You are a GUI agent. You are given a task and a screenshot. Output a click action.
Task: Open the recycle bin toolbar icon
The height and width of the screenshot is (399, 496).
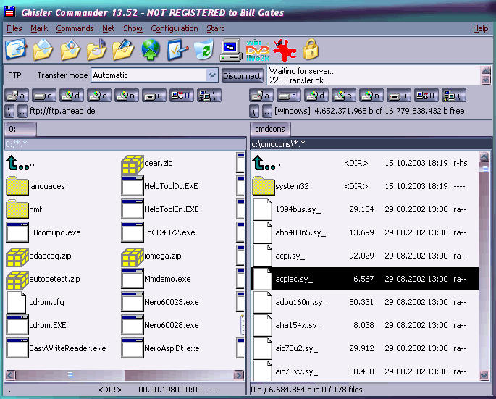click(x=203, y=50)
